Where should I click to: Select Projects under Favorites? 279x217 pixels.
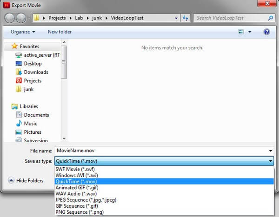coord(33,80)
